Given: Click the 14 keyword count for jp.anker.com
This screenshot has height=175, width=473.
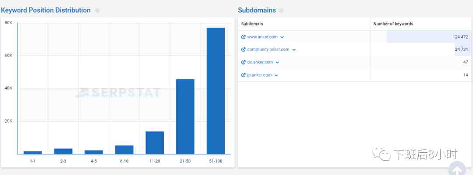Looking at the screenshot, I should click(x=466, y=75).
